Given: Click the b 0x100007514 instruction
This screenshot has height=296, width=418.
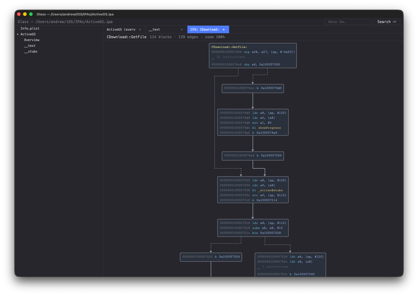Looking at the screenshot, I should [265, 200].
